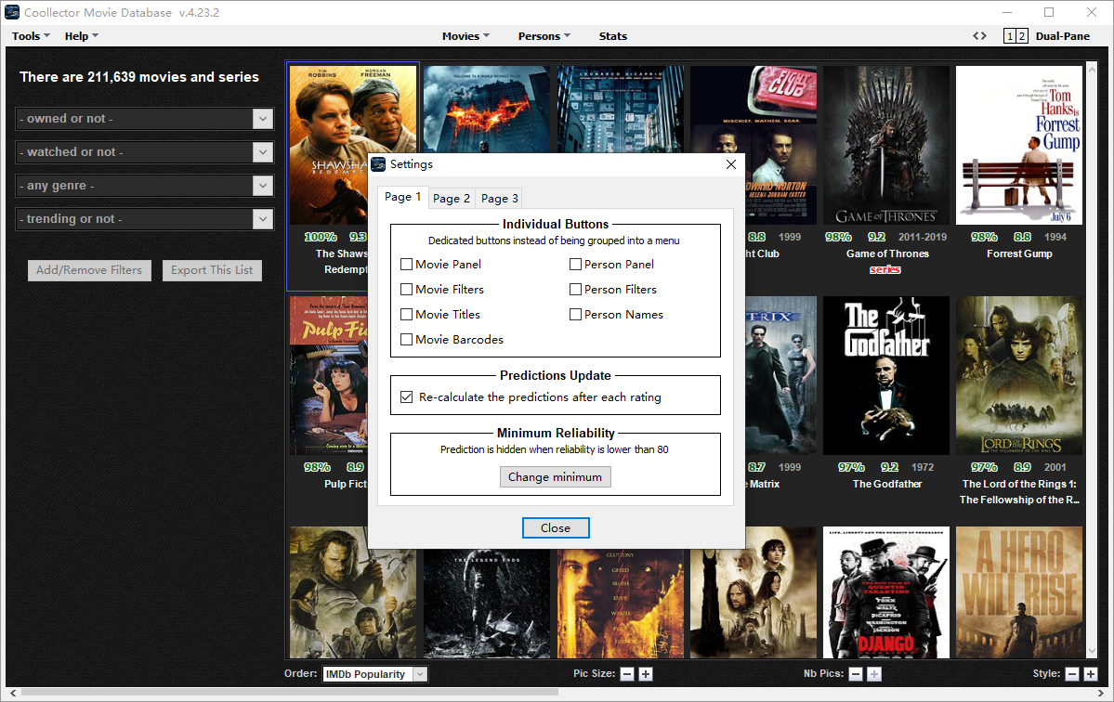Open the 'any genre' filter dropdown
Screen dimensions: 1114x702
pos(263,186)
